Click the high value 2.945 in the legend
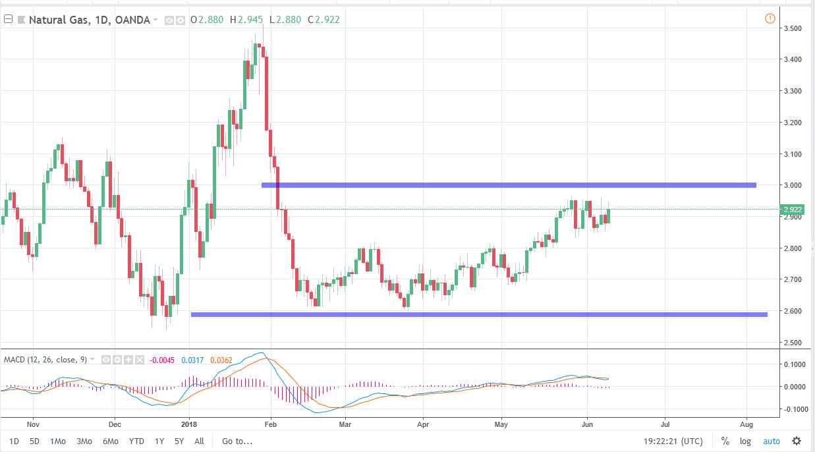 coord(250,20)
